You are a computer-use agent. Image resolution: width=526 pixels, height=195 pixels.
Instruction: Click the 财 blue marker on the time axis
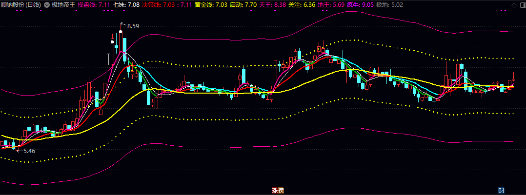[x=501, y=191]
